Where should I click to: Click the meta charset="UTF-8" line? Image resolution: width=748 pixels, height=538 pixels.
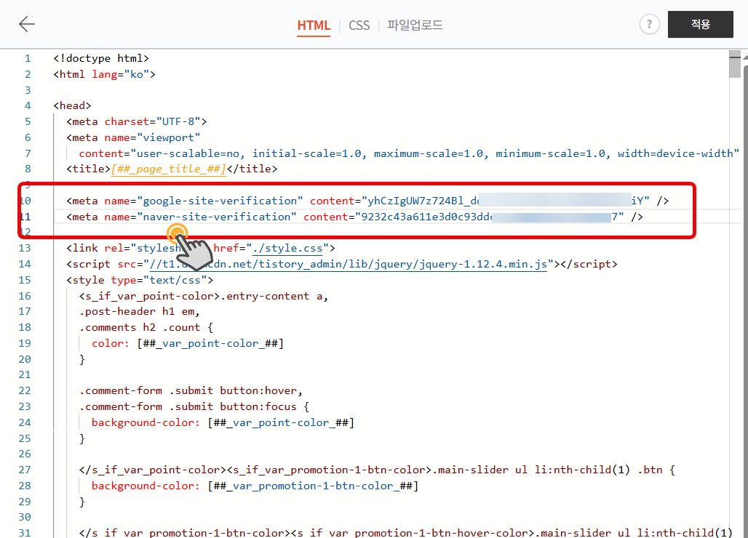pos(137,121)
